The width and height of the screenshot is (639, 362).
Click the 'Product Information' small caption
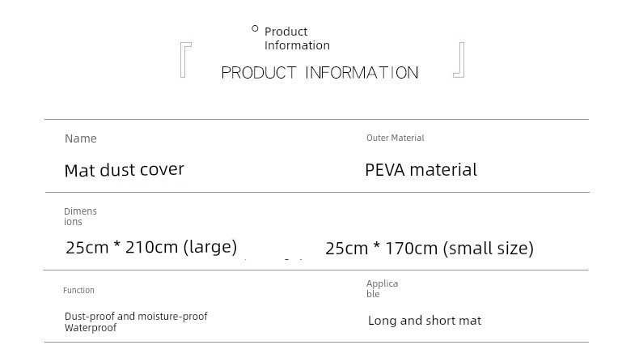click(x=297, y=38)
